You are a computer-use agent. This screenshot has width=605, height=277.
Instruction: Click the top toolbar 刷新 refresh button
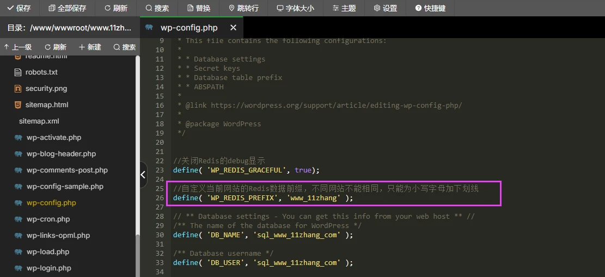(116, 8)
